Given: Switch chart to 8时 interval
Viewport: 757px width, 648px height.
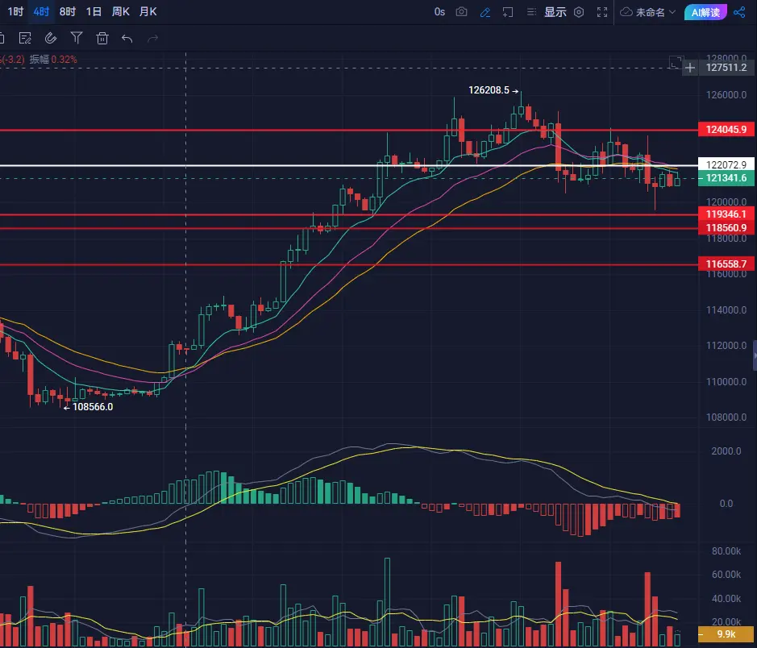Looking at the screenshot, I should pyautogui.click(x=68, y=11).
